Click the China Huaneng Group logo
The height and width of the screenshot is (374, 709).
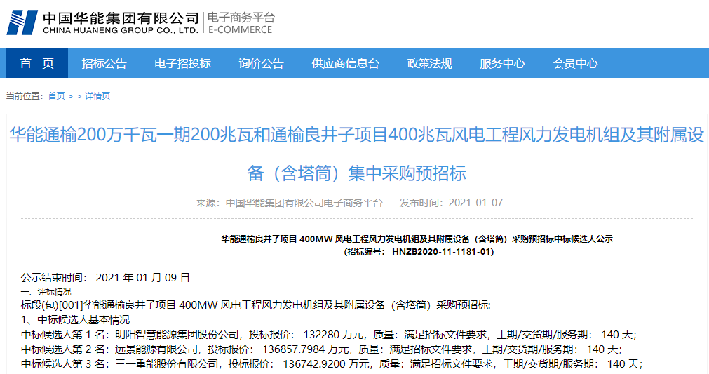pyautogui.click(x=102, y=22)
